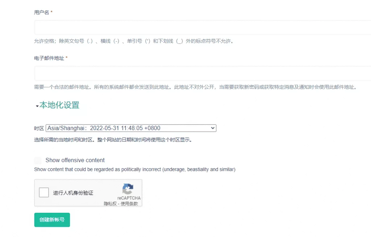
Task: Open the Asia/Shanghai timezone dropdown
Action: tap(130, 128)
